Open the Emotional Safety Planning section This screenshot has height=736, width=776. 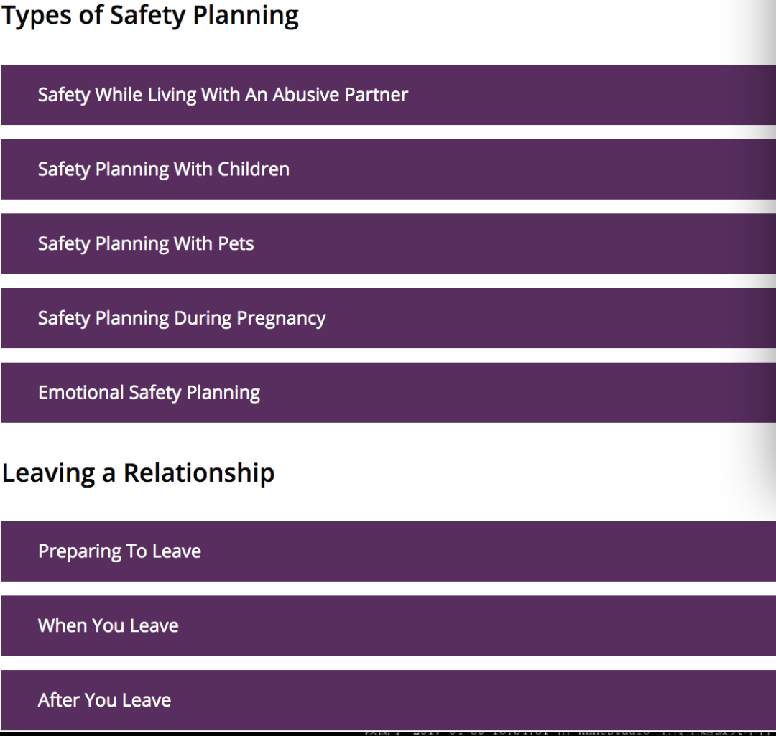pos(389,392)
